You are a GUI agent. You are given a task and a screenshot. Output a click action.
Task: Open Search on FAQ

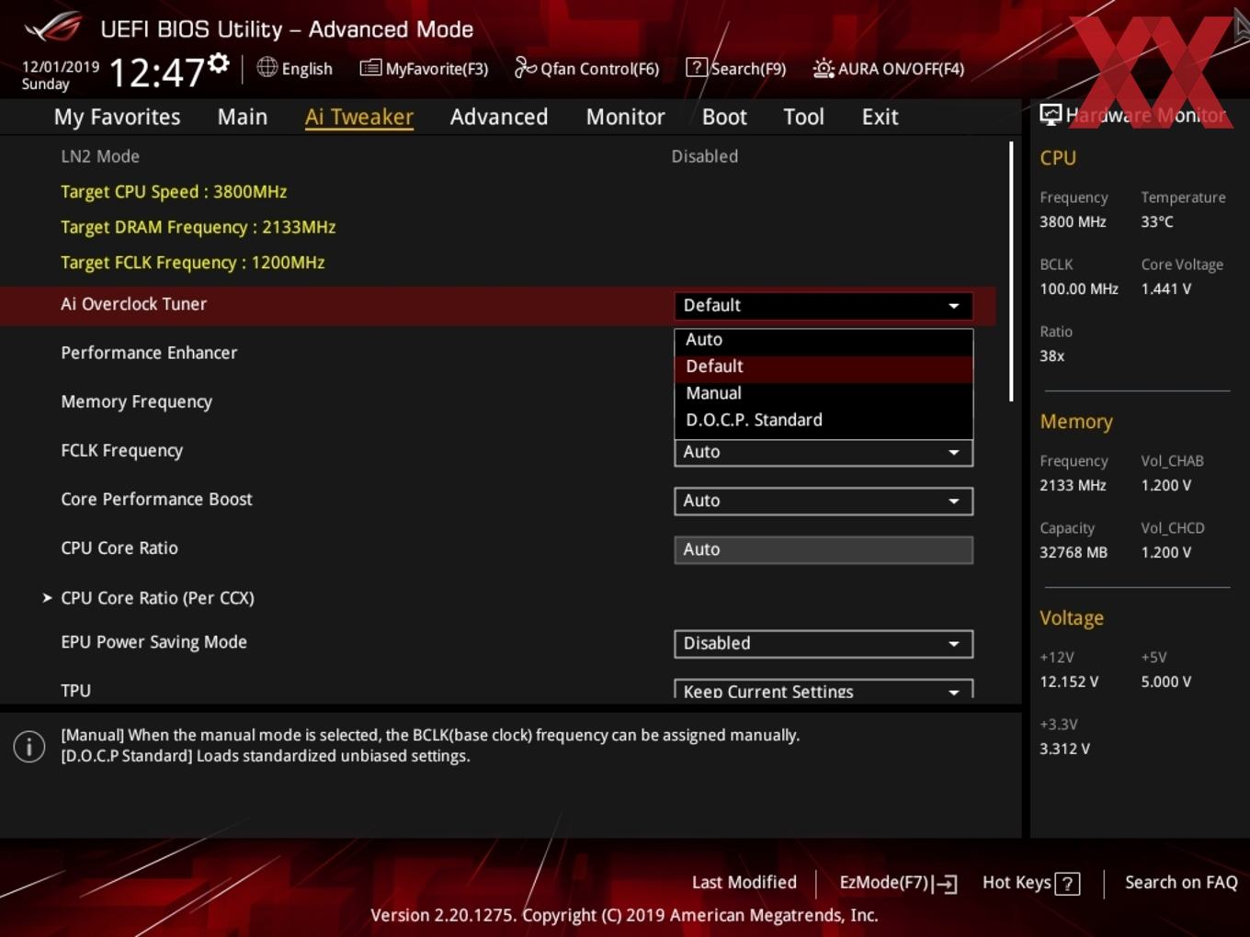tap(1181, 883)
